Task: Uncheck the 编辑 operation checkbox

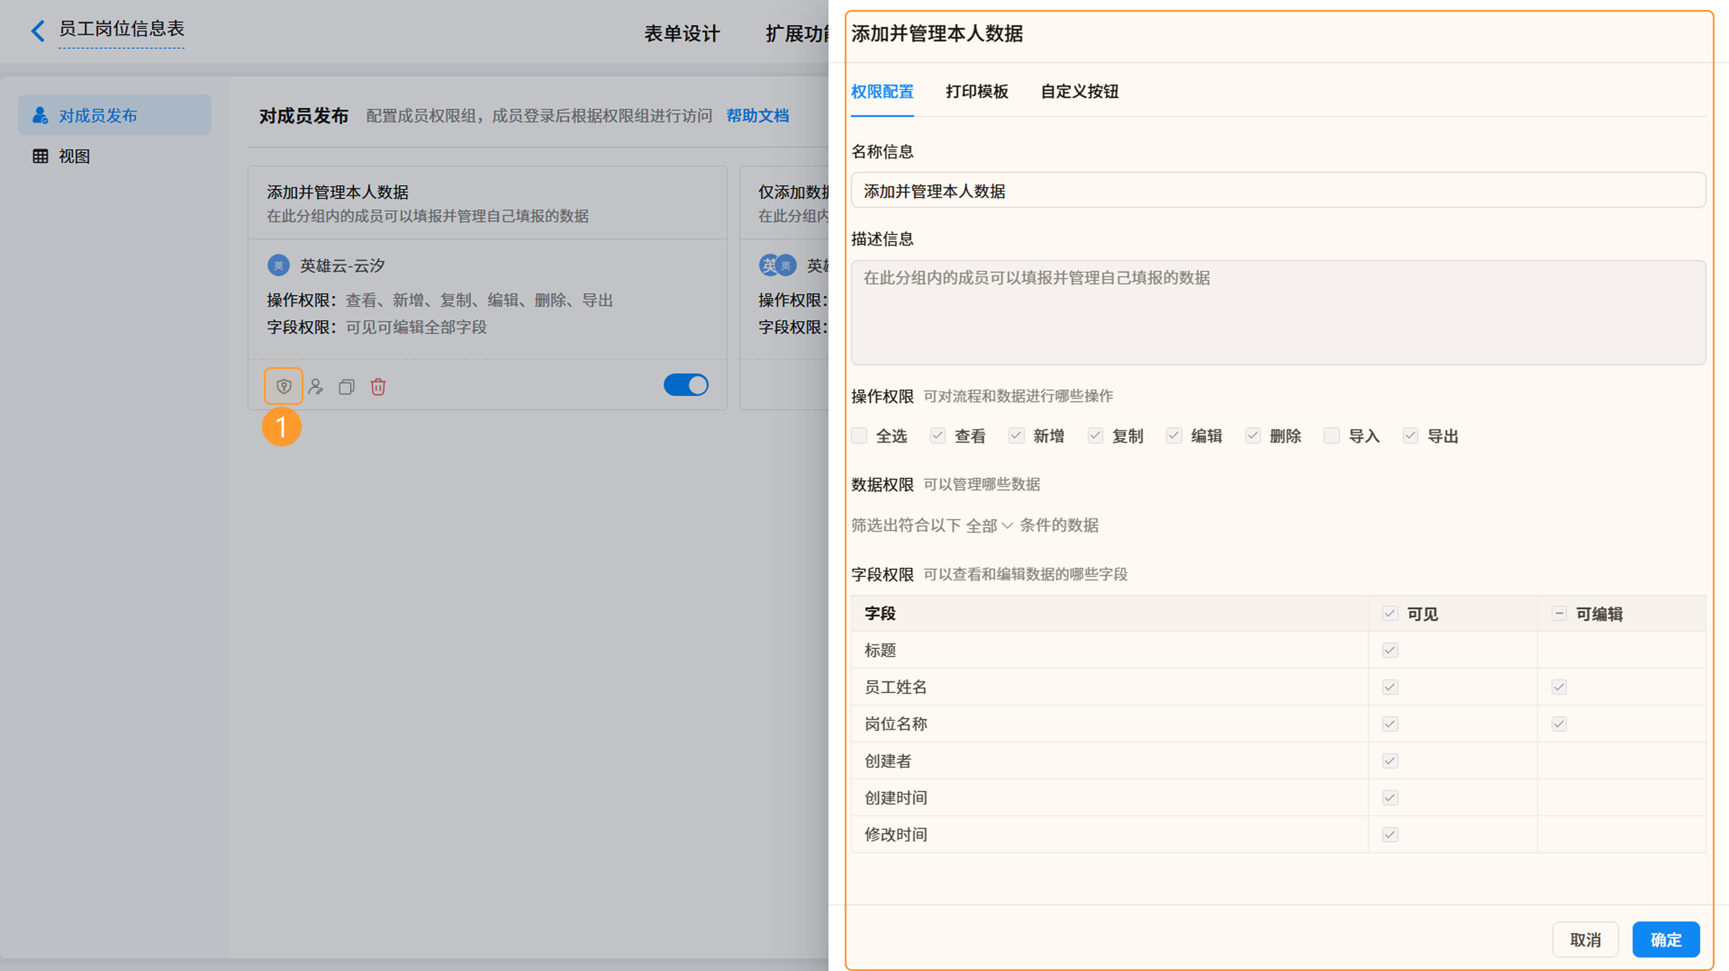Action: point(1174,436)
